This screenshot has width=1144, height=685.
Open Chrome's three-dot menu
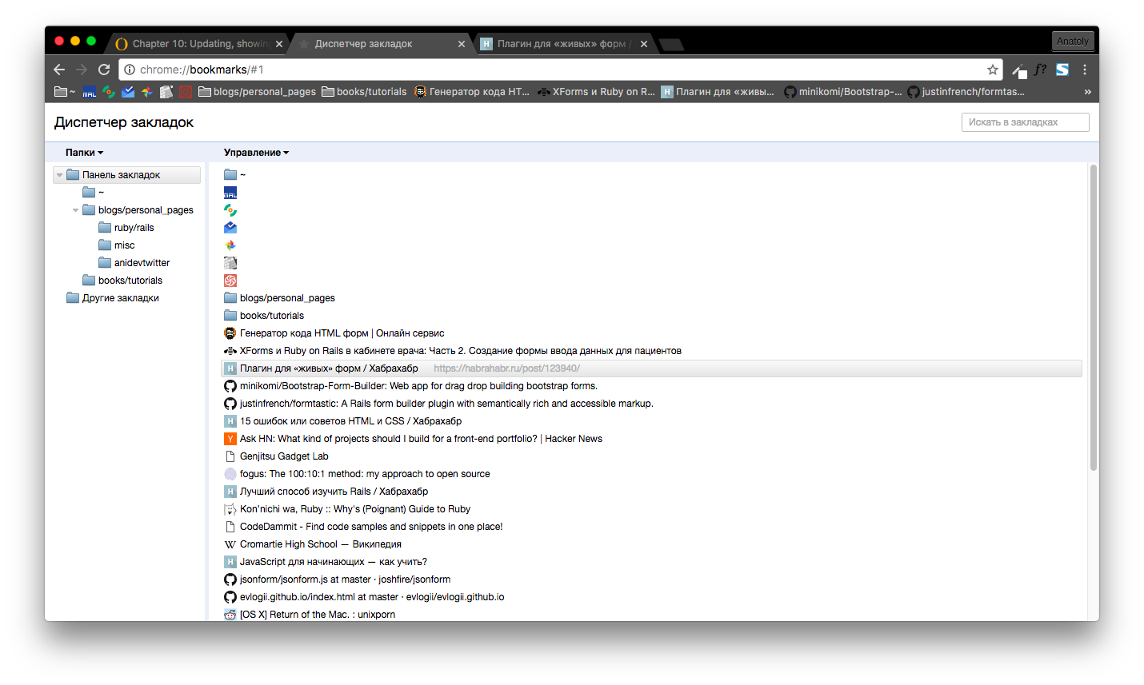click(x=1085, y=70)
